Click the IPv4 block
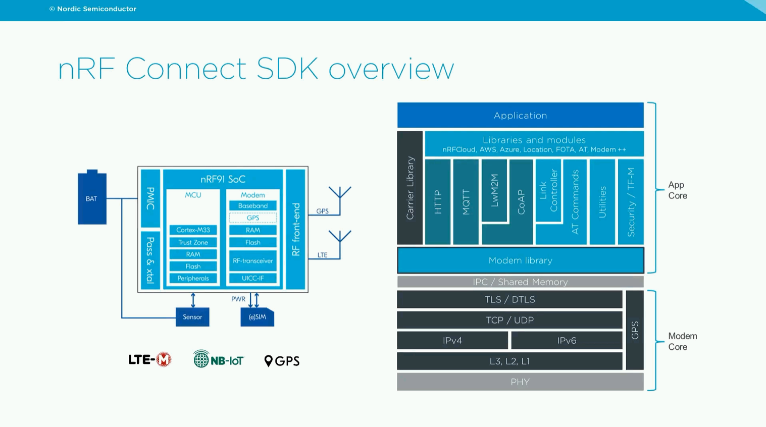This screenshot has height=427, width=766. [x=452, y=341]
